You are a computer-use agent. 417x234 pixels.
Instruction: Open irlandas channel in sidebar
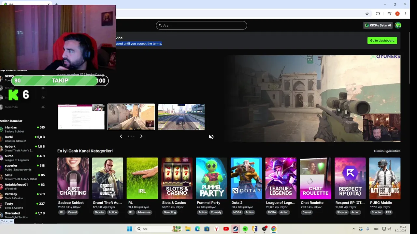[22, 129]
